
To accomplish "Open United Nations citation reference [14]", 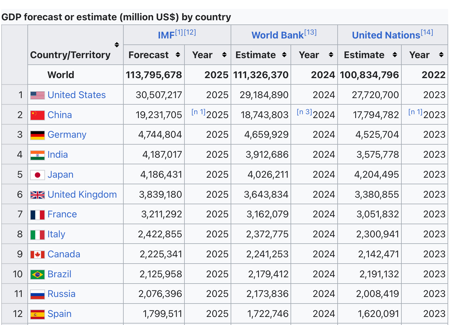I will pos(427,32).
